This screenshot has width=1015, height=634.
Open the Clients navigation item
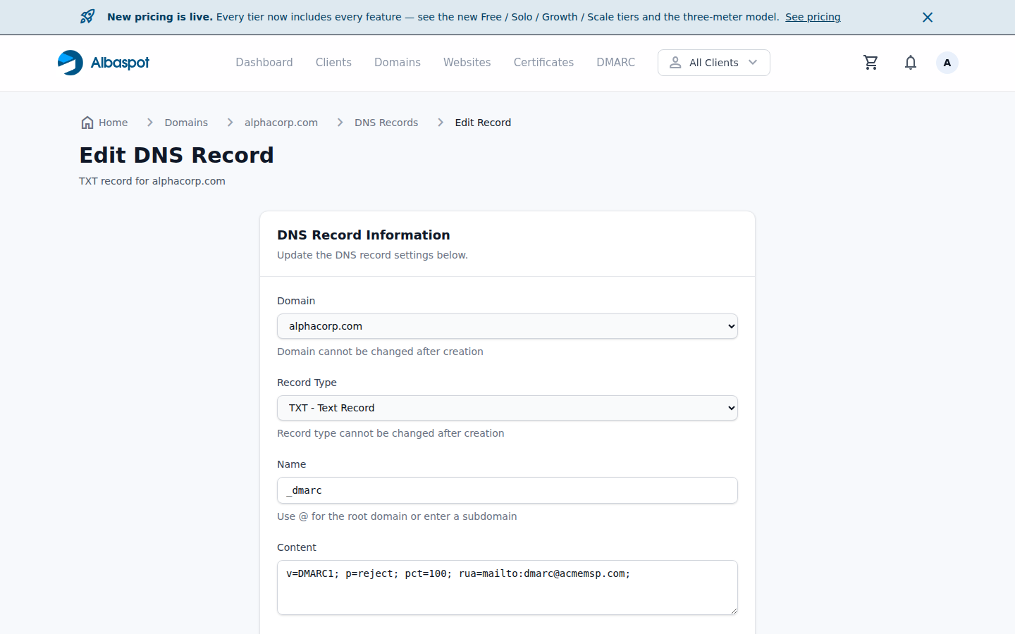[333, 63]
